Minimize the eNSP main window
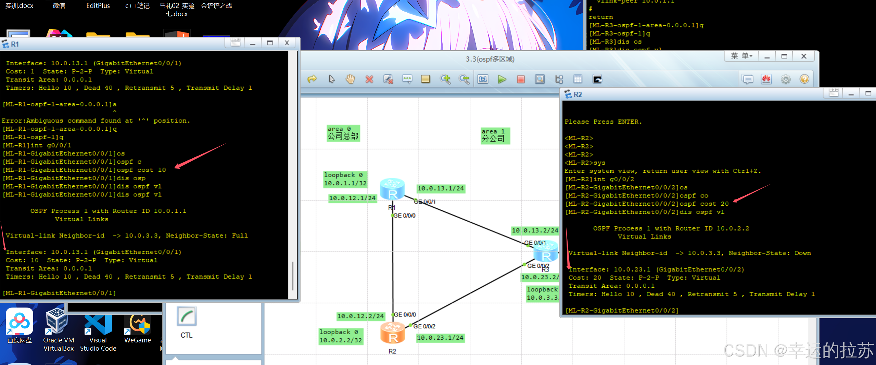876x365 pixels. click(767, 56)
